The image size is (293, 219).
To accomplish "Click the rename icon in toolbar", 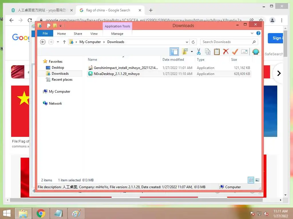I will tap(244, 52).
